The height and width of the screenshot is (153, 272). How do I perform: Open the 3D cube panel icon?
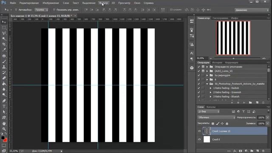pos(192,68)
